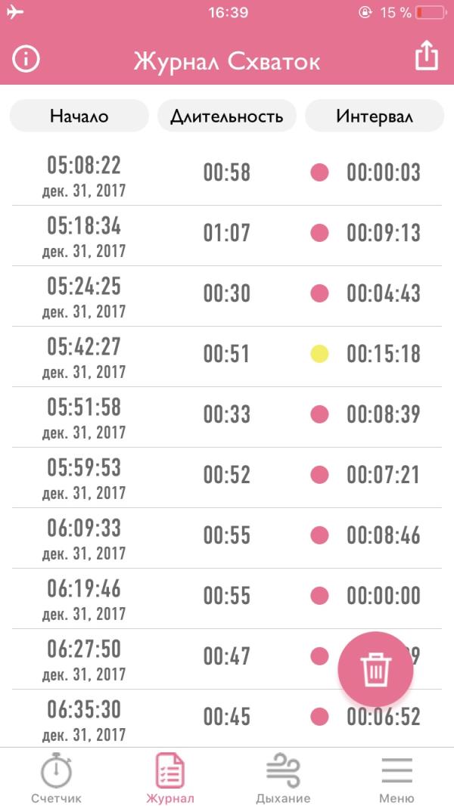Tap the Интервал column header
The image size is (454, 806).
click(375, 116)
